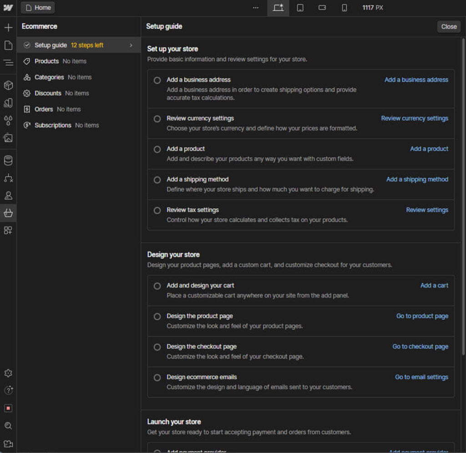Open the project Settings

(8, 373)
